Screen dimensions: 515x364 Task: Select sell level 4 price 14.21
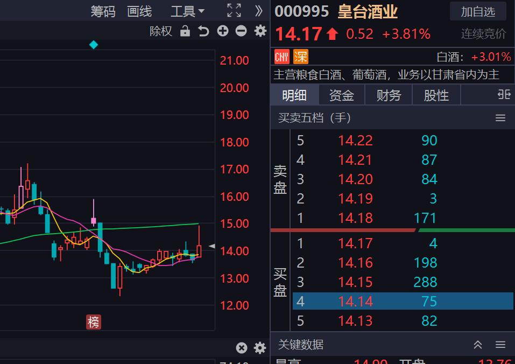tap(355, 160)
